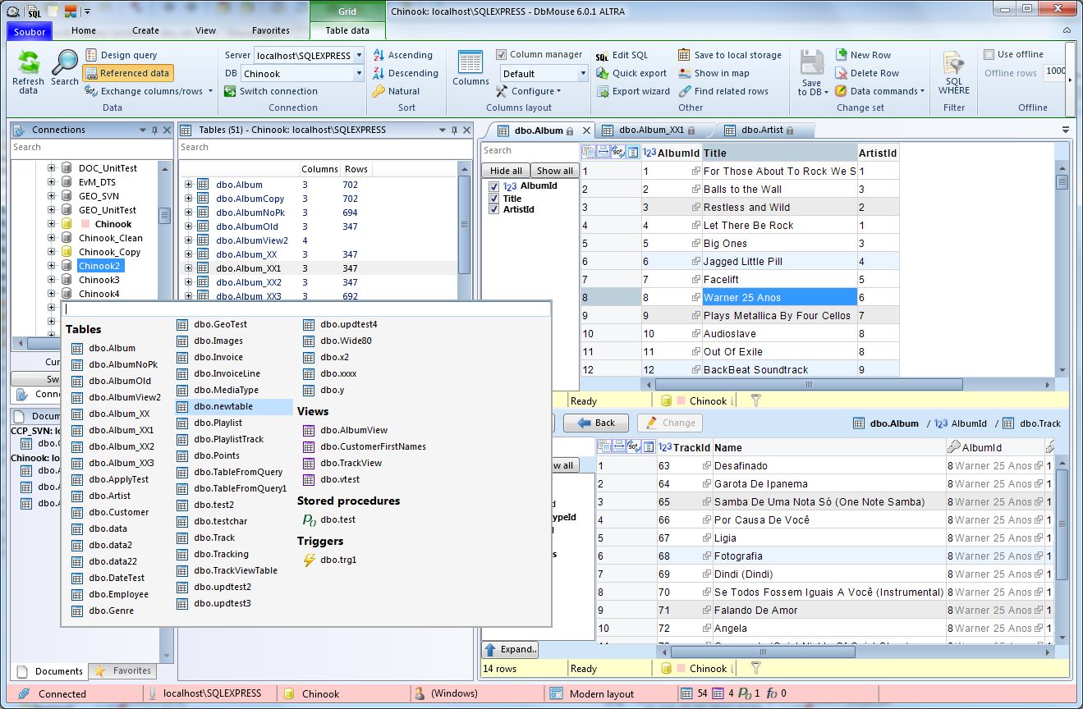Run Quick export
This screenshot has height=709, width=1083.
pyautogui.click(x=631, y=73)
